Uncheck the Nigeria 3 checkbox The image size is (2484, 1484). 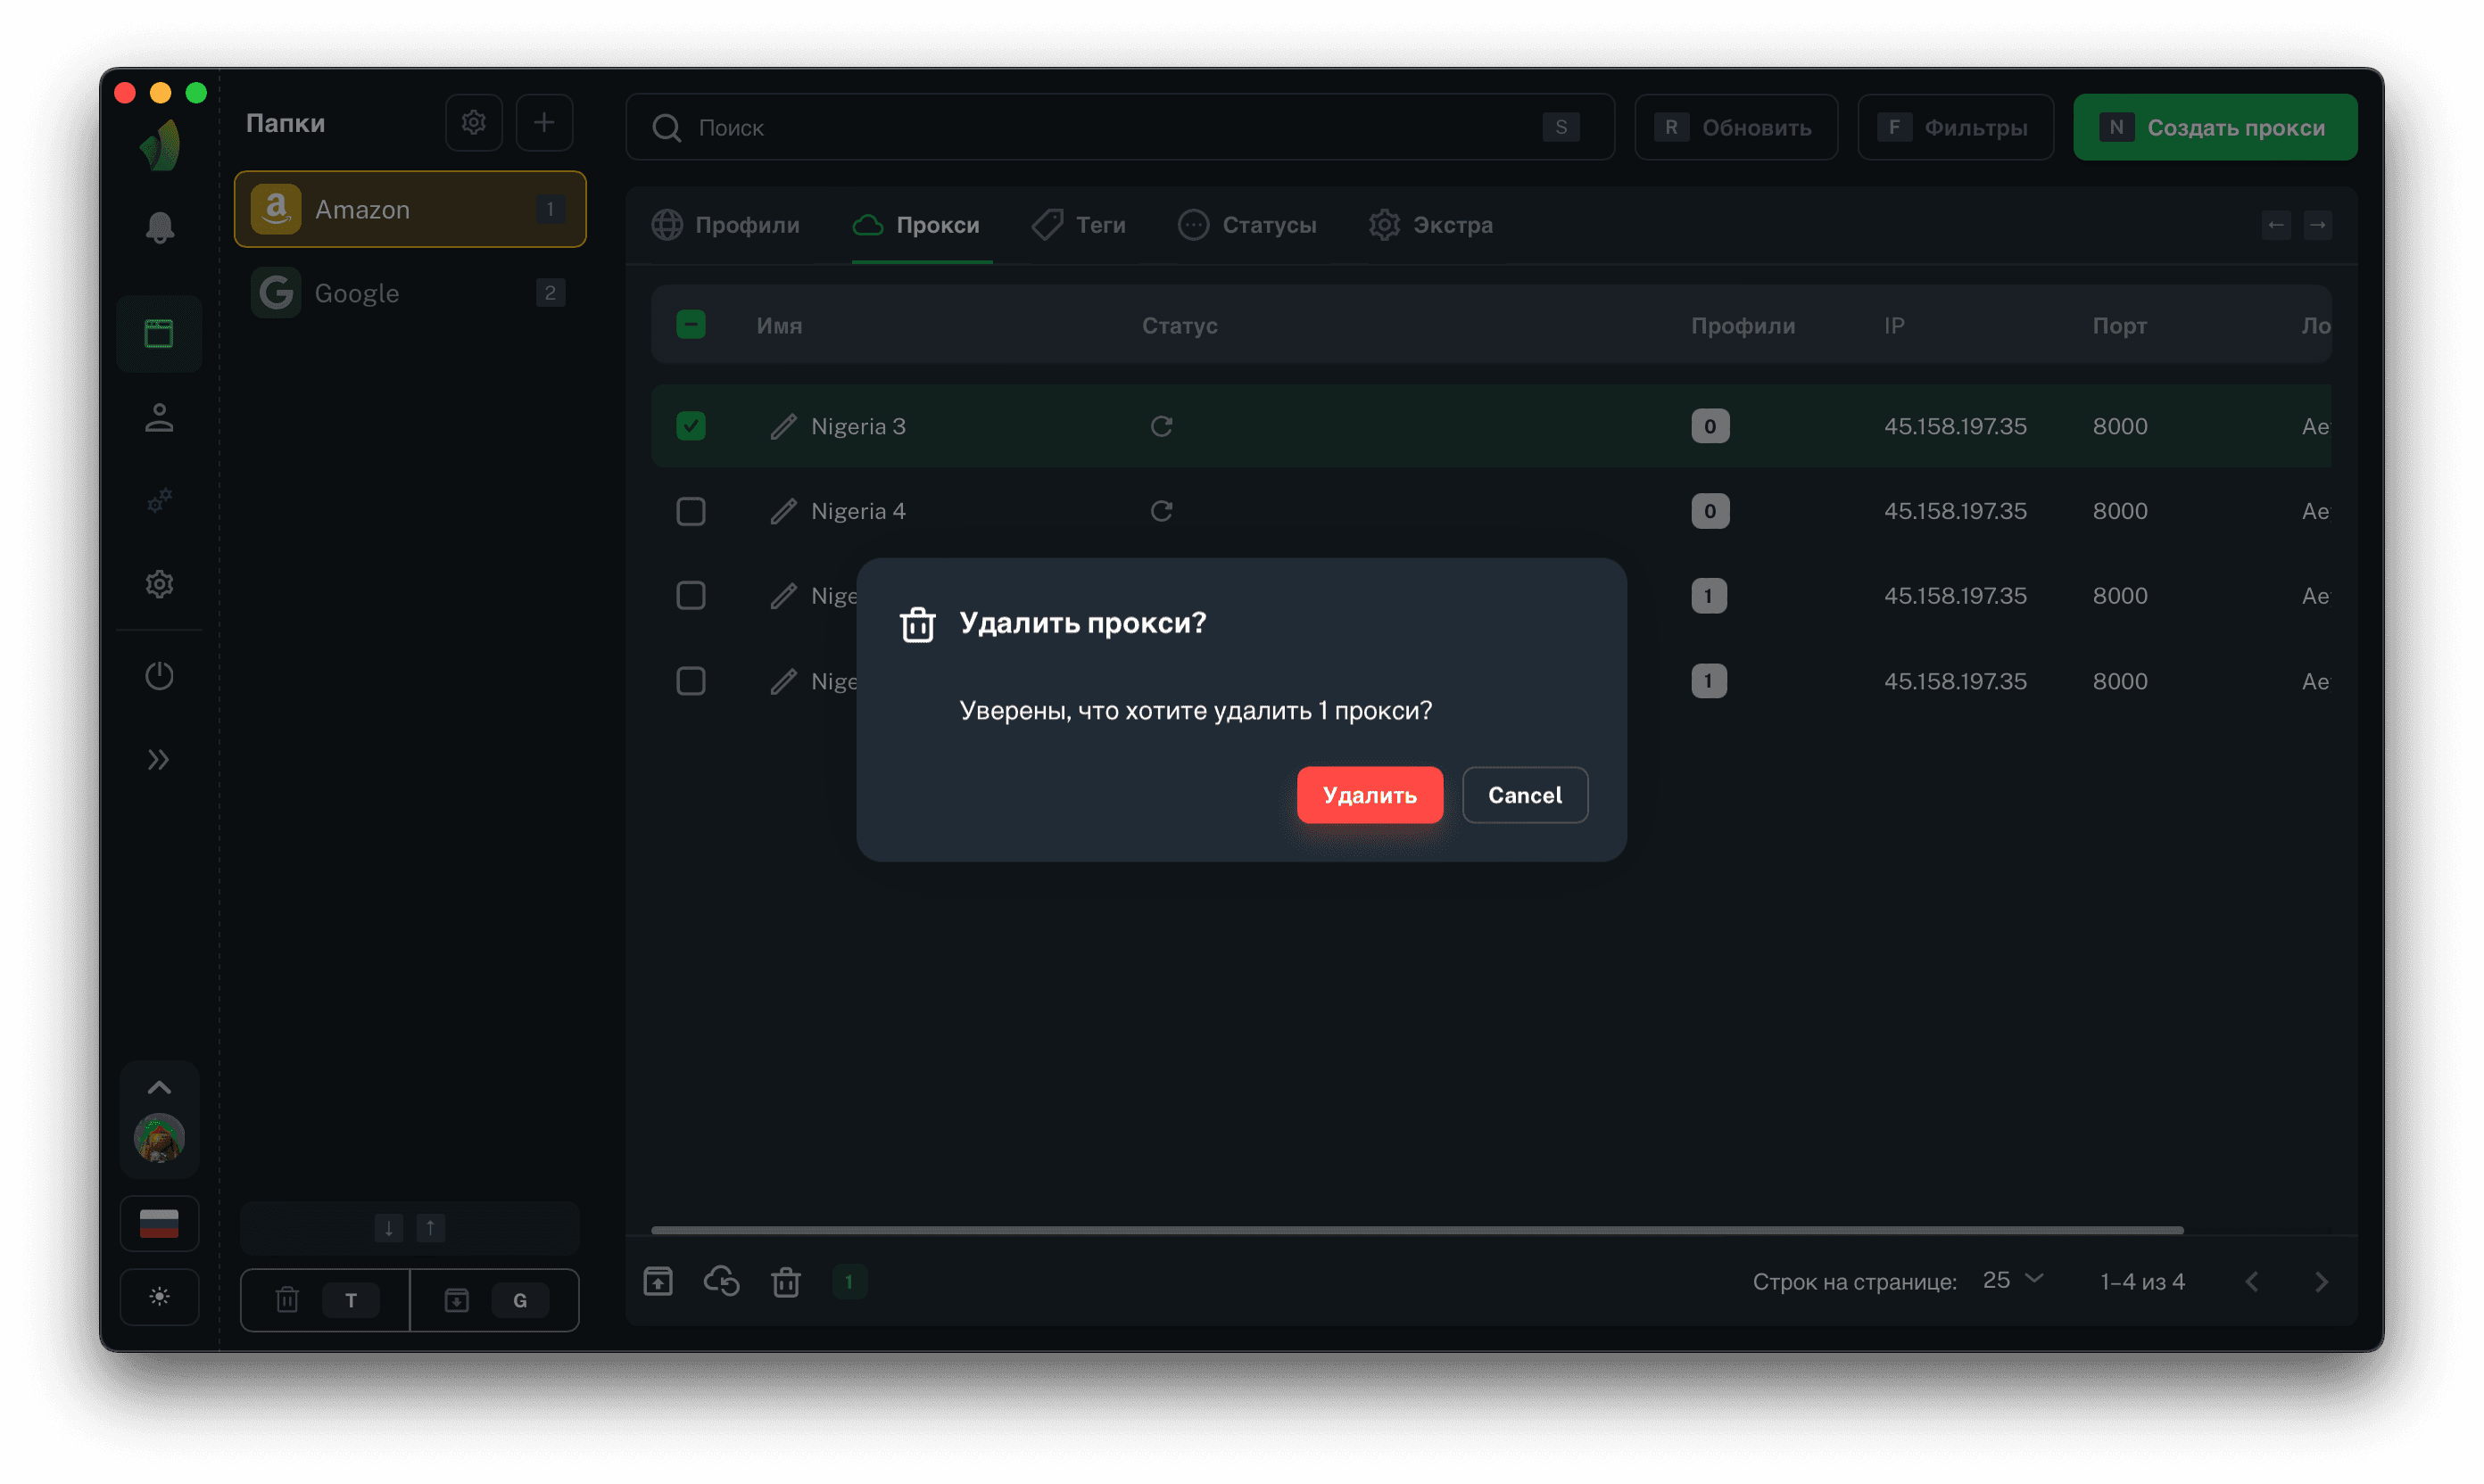691,426
